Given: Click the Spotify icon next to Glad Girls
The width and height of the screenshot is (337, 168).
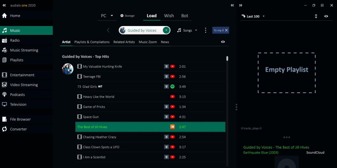Looking at the screenshot, I should tap(172, 87).
